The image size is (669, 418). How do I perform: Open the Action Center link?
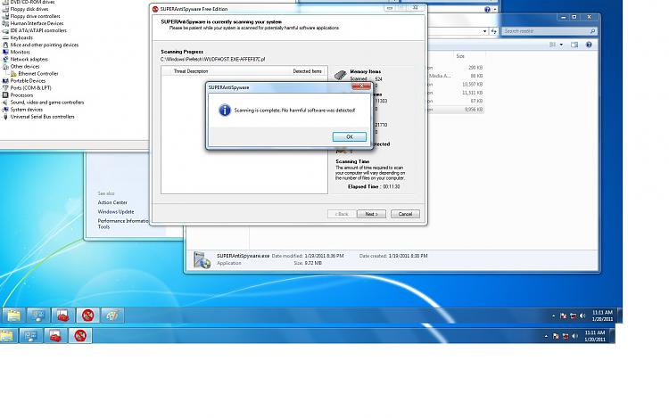point(112,203)
